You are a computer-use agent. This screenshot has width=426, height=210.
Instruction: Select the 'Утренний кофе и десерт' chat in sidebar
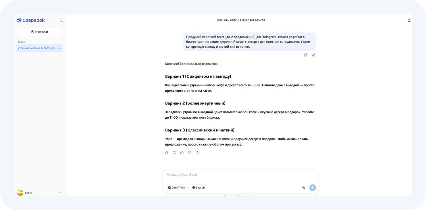click(x=36, y=48)
